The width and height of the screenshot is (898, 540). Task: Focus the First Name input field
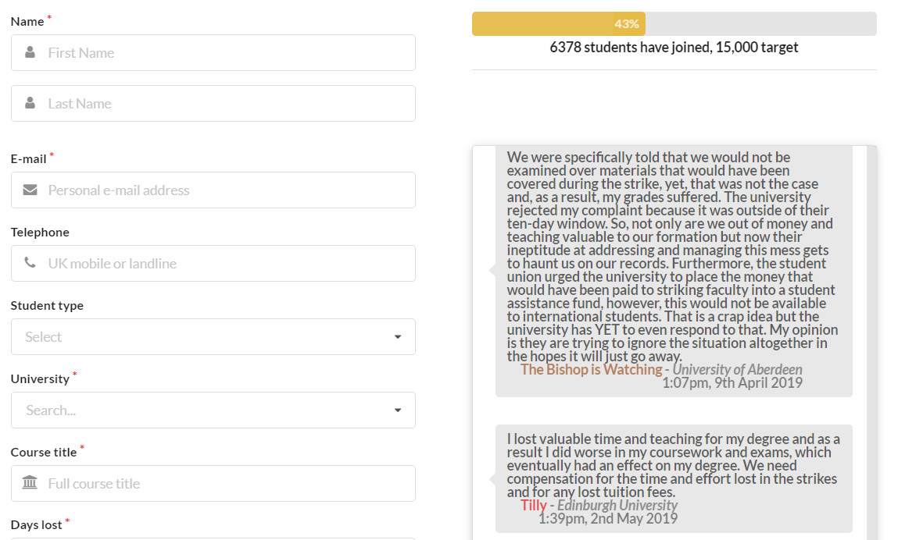(x=213, y=52)
